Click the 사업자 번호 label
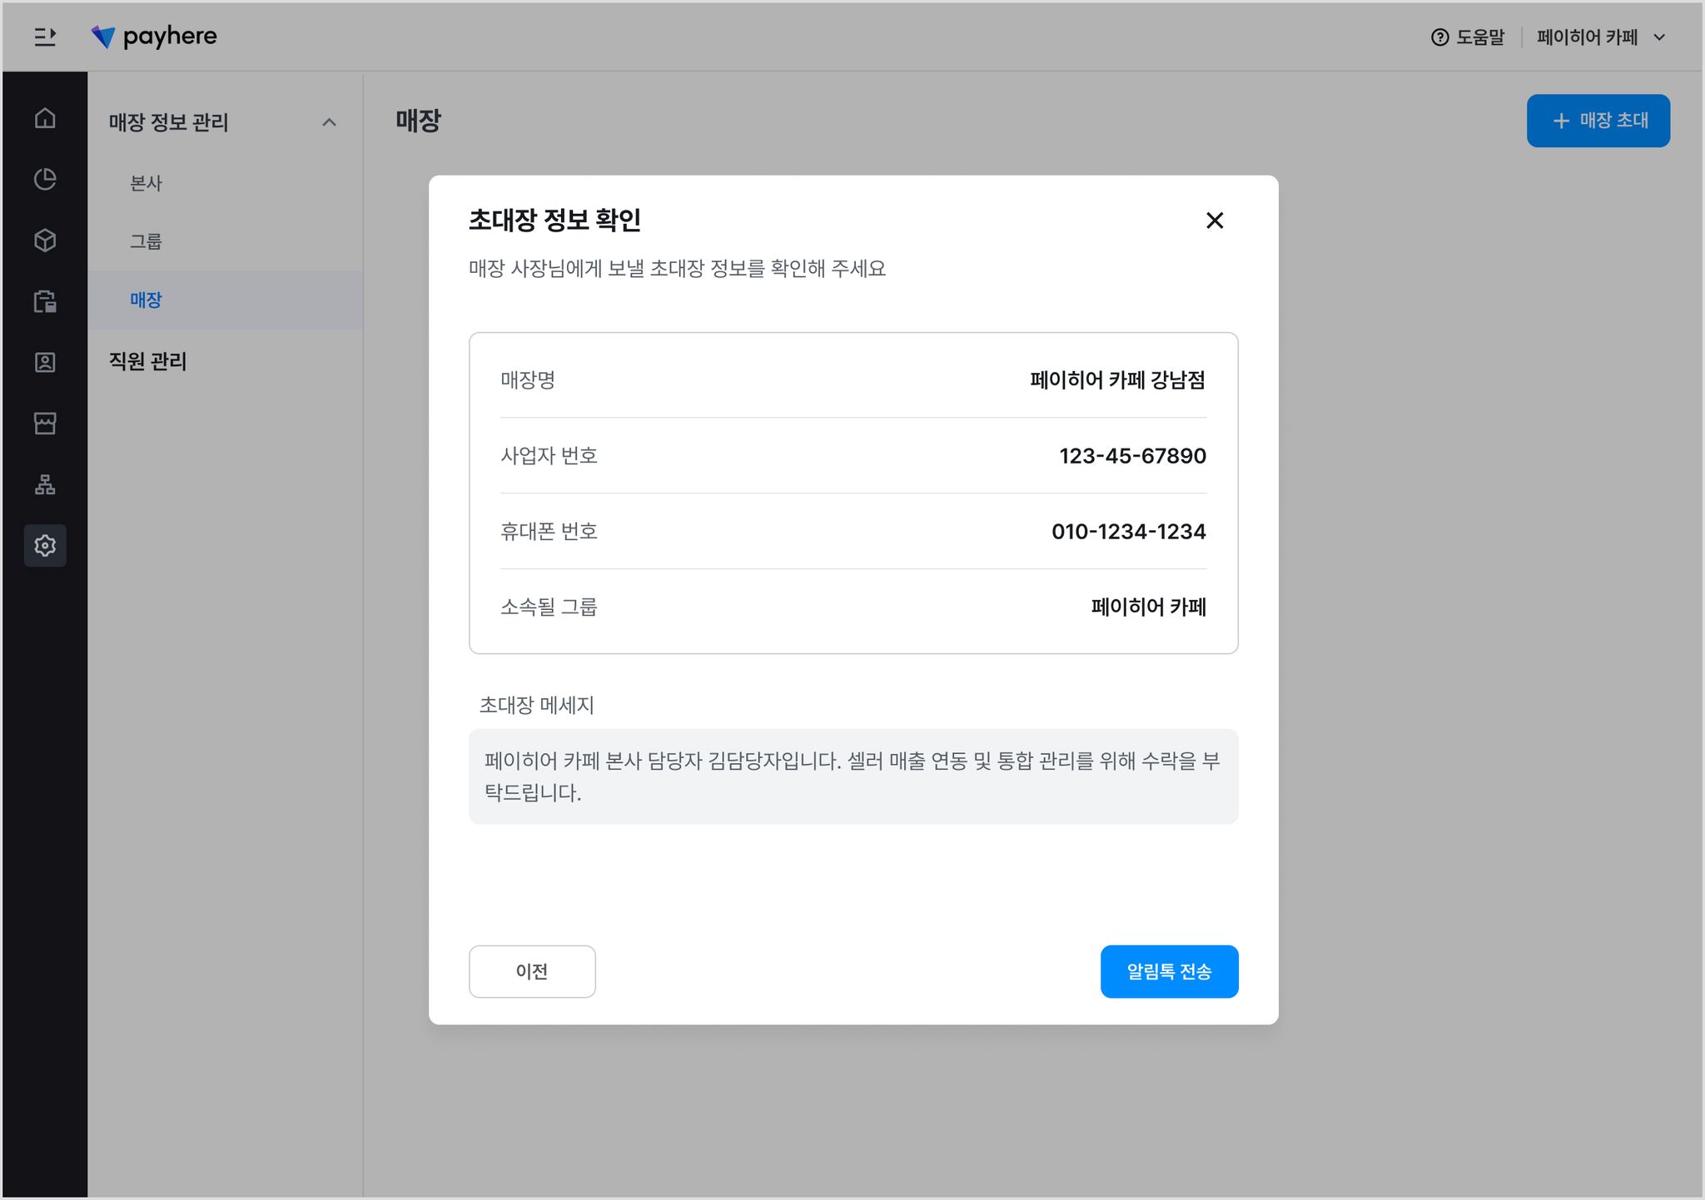This screenshot has height=1200, width=1705. tap(549, 456)
